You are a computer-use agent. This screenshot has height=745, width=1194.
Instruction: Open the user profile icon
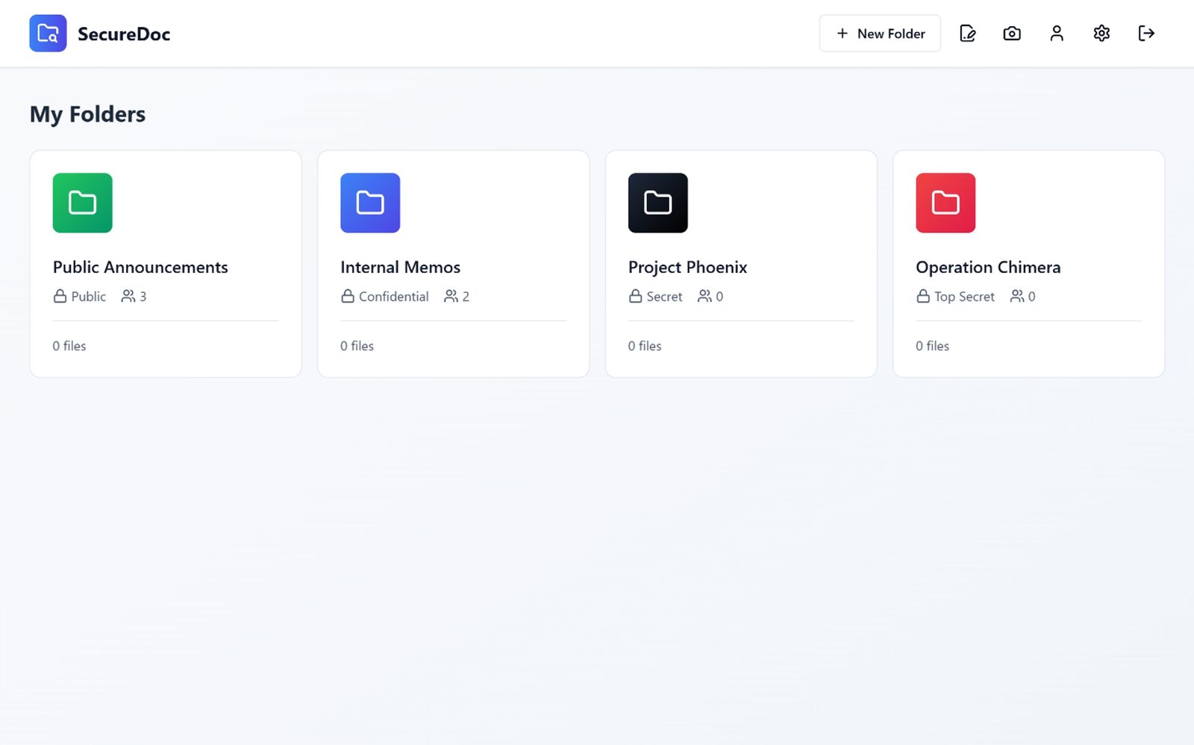pyautogui.click(x=1057, y=34)
